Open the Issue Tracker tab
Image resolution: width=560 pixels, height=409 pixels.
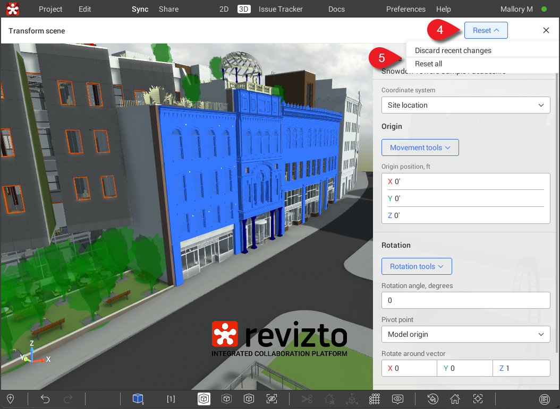click(x=281, y=9)
